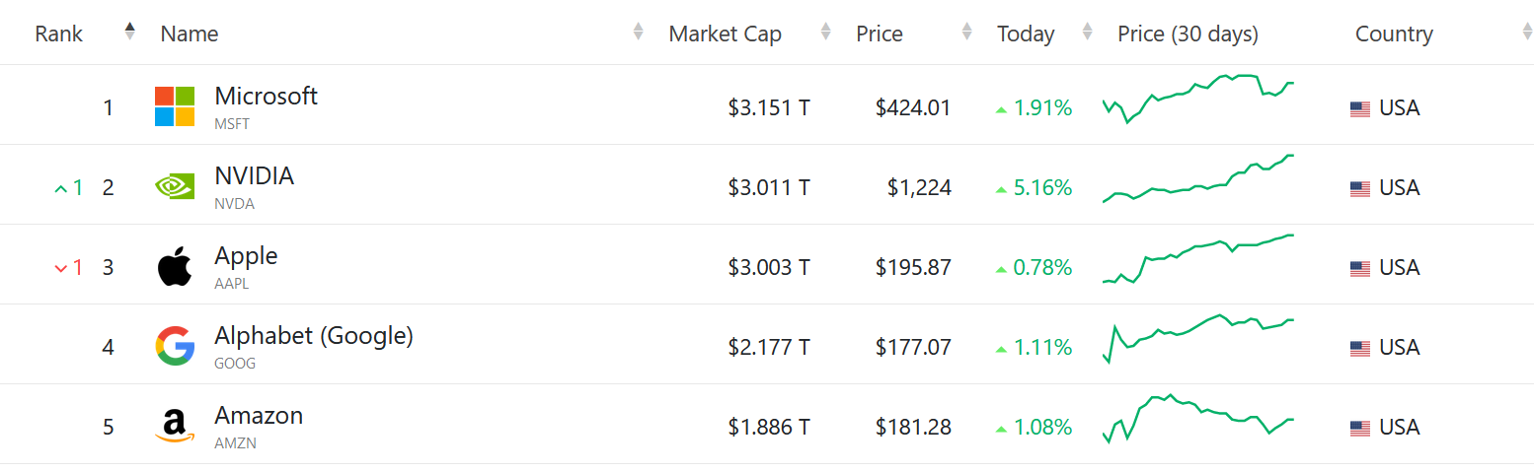The height and width of the screenshot is (473, 1534).
Task: Click NVIDIA's green rank-up arrow
Action: pyautogui.click(x=61, y=187)
